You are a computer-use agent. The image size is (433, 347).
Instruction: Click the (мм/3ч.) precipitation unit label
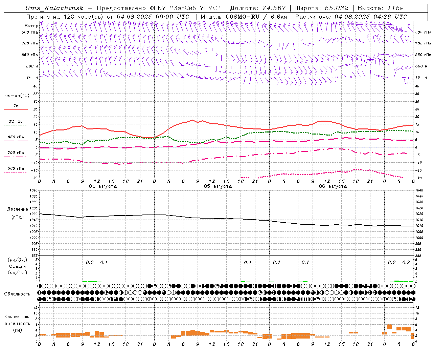18,260
